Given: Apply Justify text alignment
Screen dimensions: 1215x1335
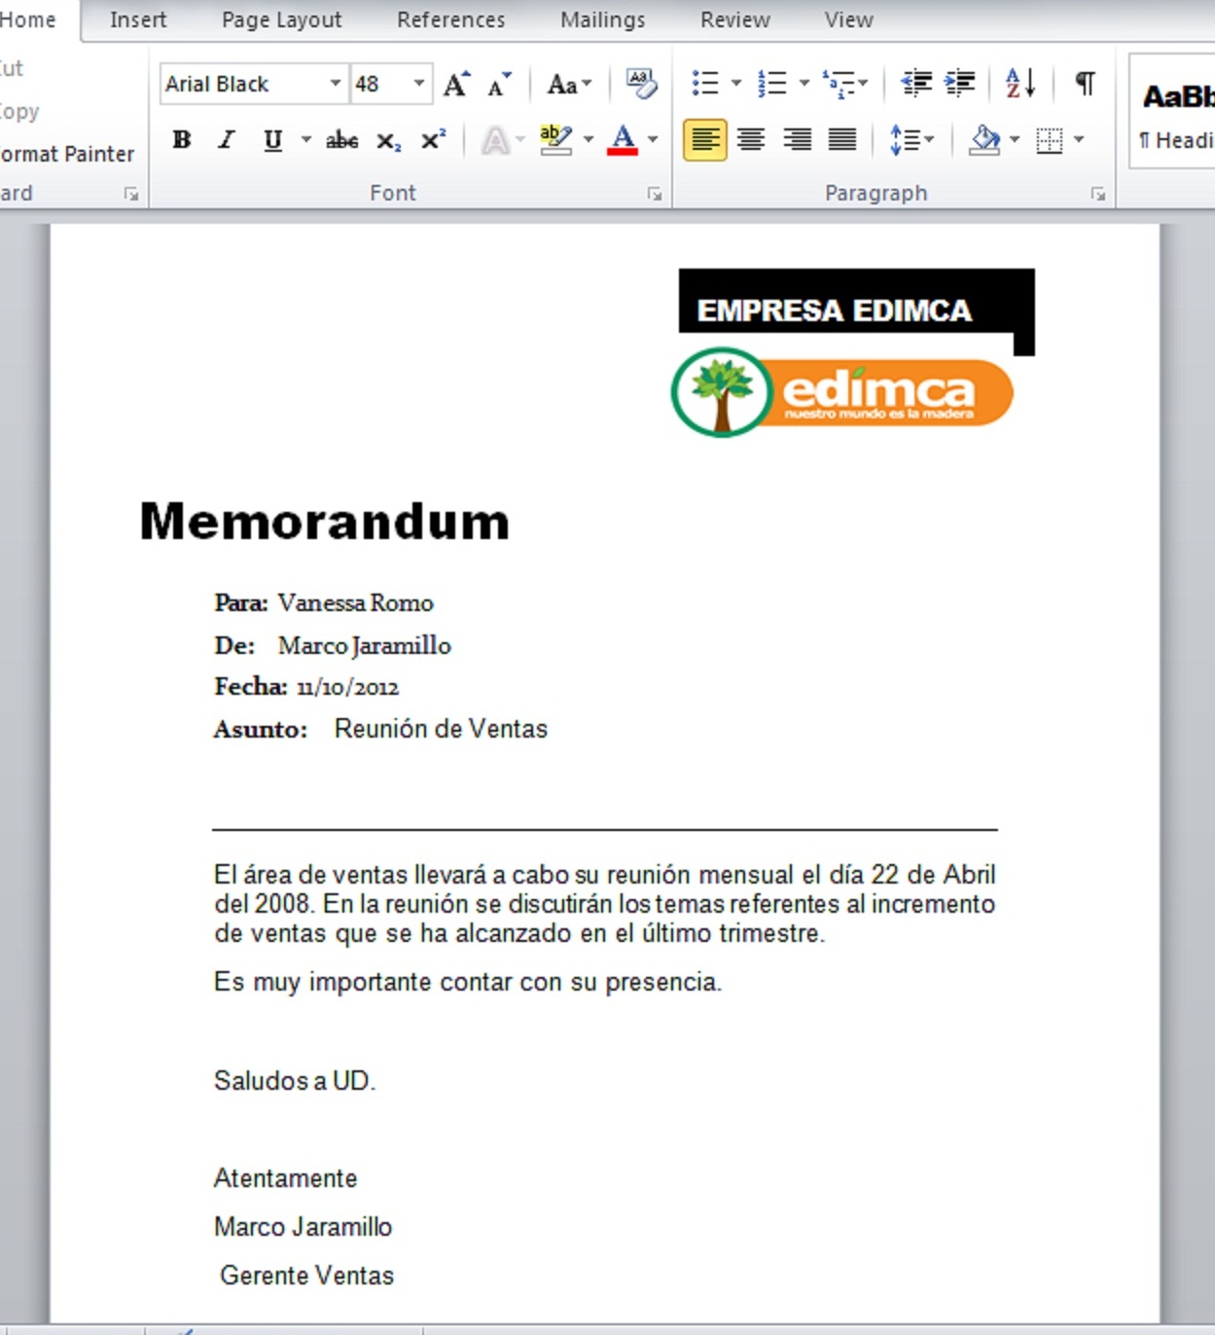Looking at the screenshot, I should pos(841,139).
